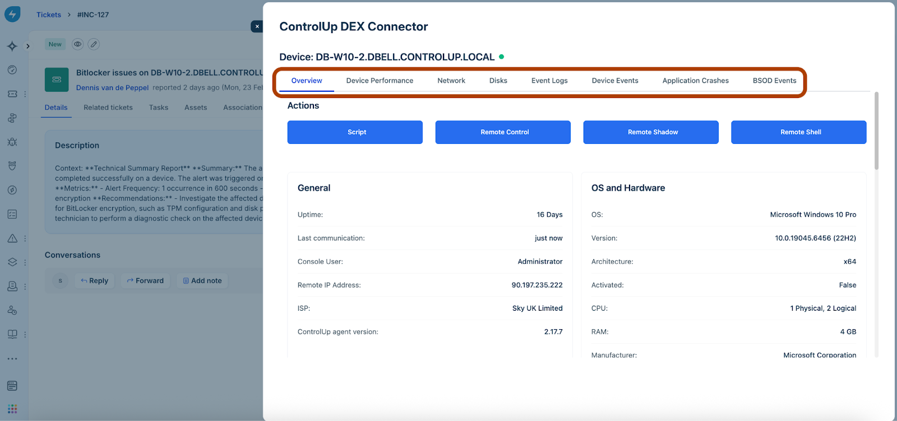Click the Reply button
The image size is (897, 421).
click(x=95, y=280)
